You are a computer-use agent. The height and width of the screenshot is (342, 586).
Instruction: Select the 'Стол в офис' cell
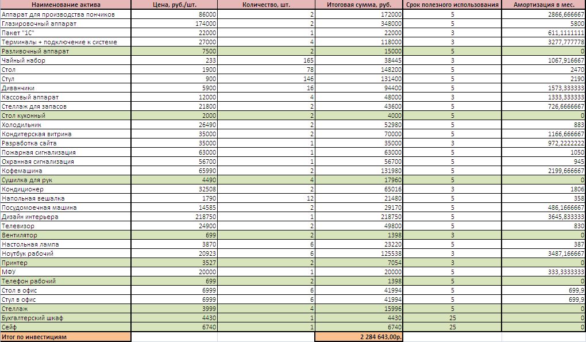(x=65, y=290)
